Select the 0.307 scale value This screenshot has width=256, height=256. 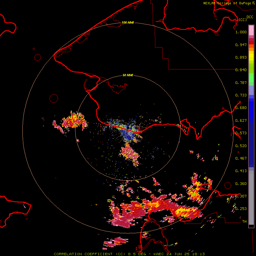coord(241,196)
